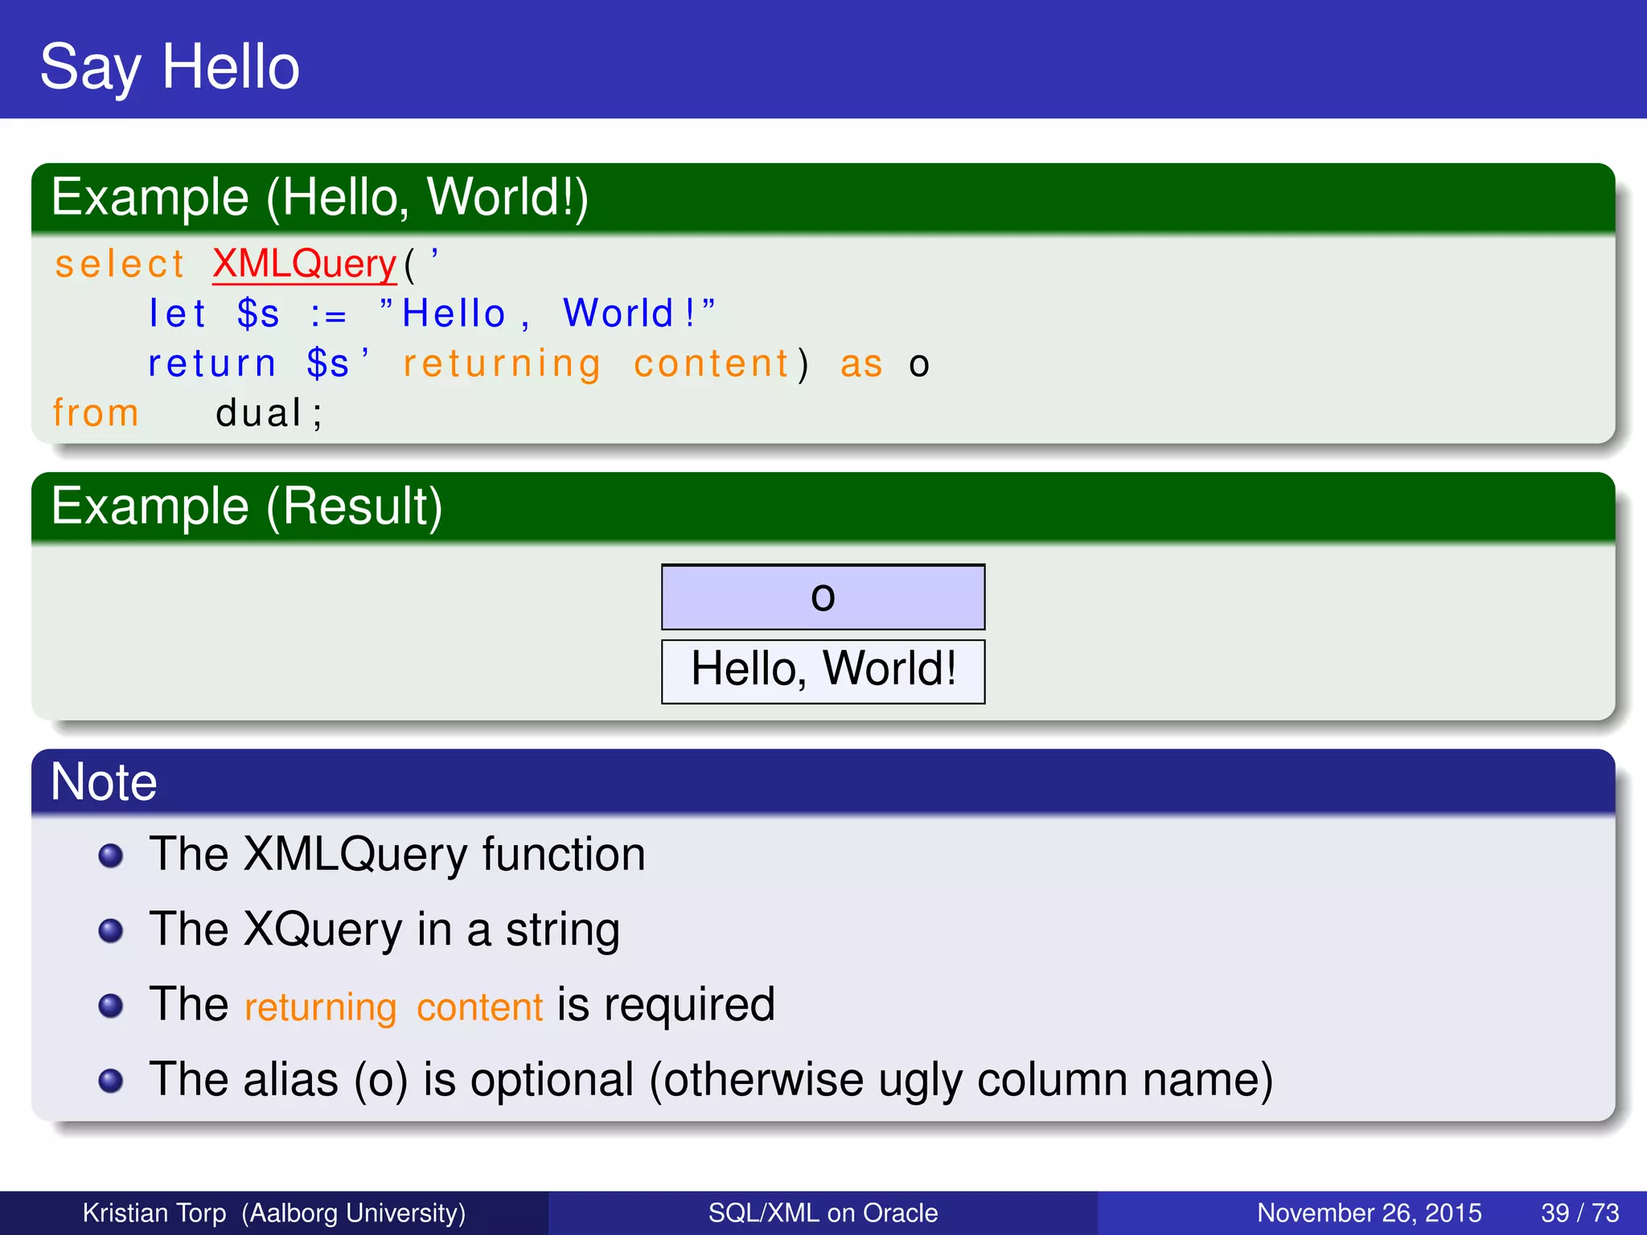Image resolution: width=1647 pixels, height=1235 pixels.
Task: Click the 'from' keyword in the code
Action: tap(96, 413)
